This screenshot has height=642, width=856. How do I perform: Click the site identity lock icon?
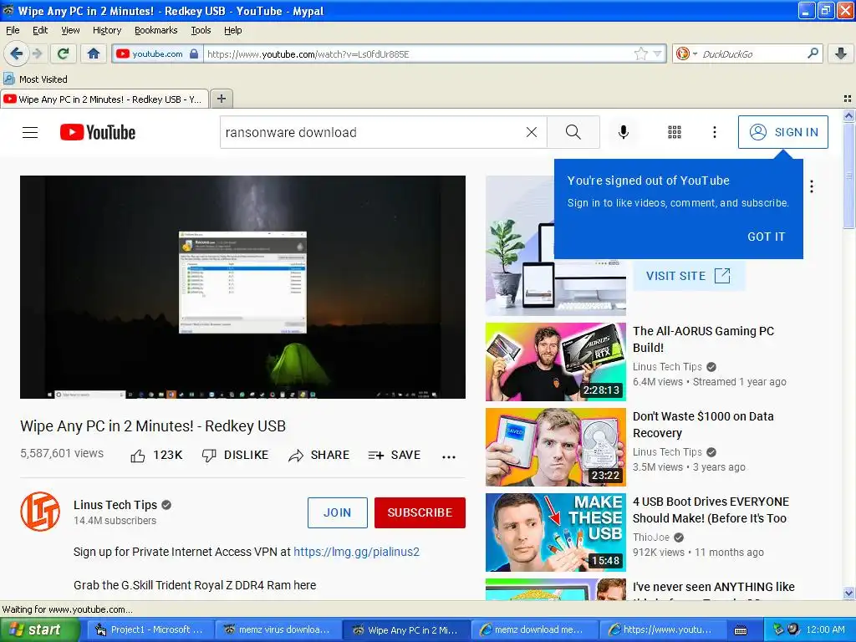click(194, 53)
